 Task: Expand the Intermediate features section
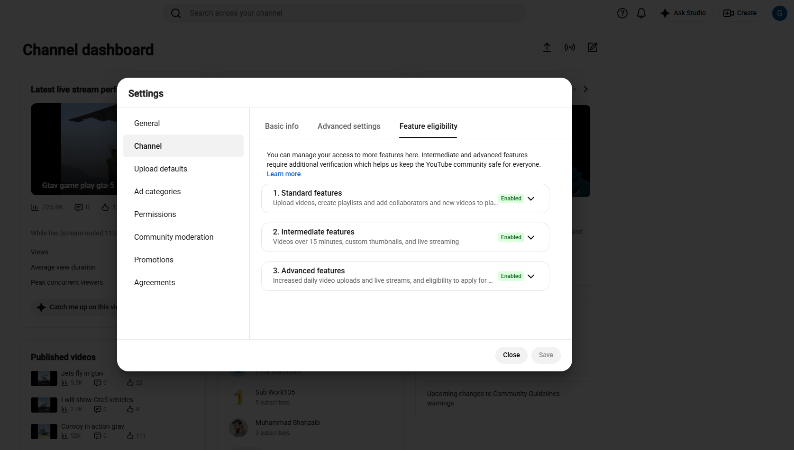[x=531, y=237]
